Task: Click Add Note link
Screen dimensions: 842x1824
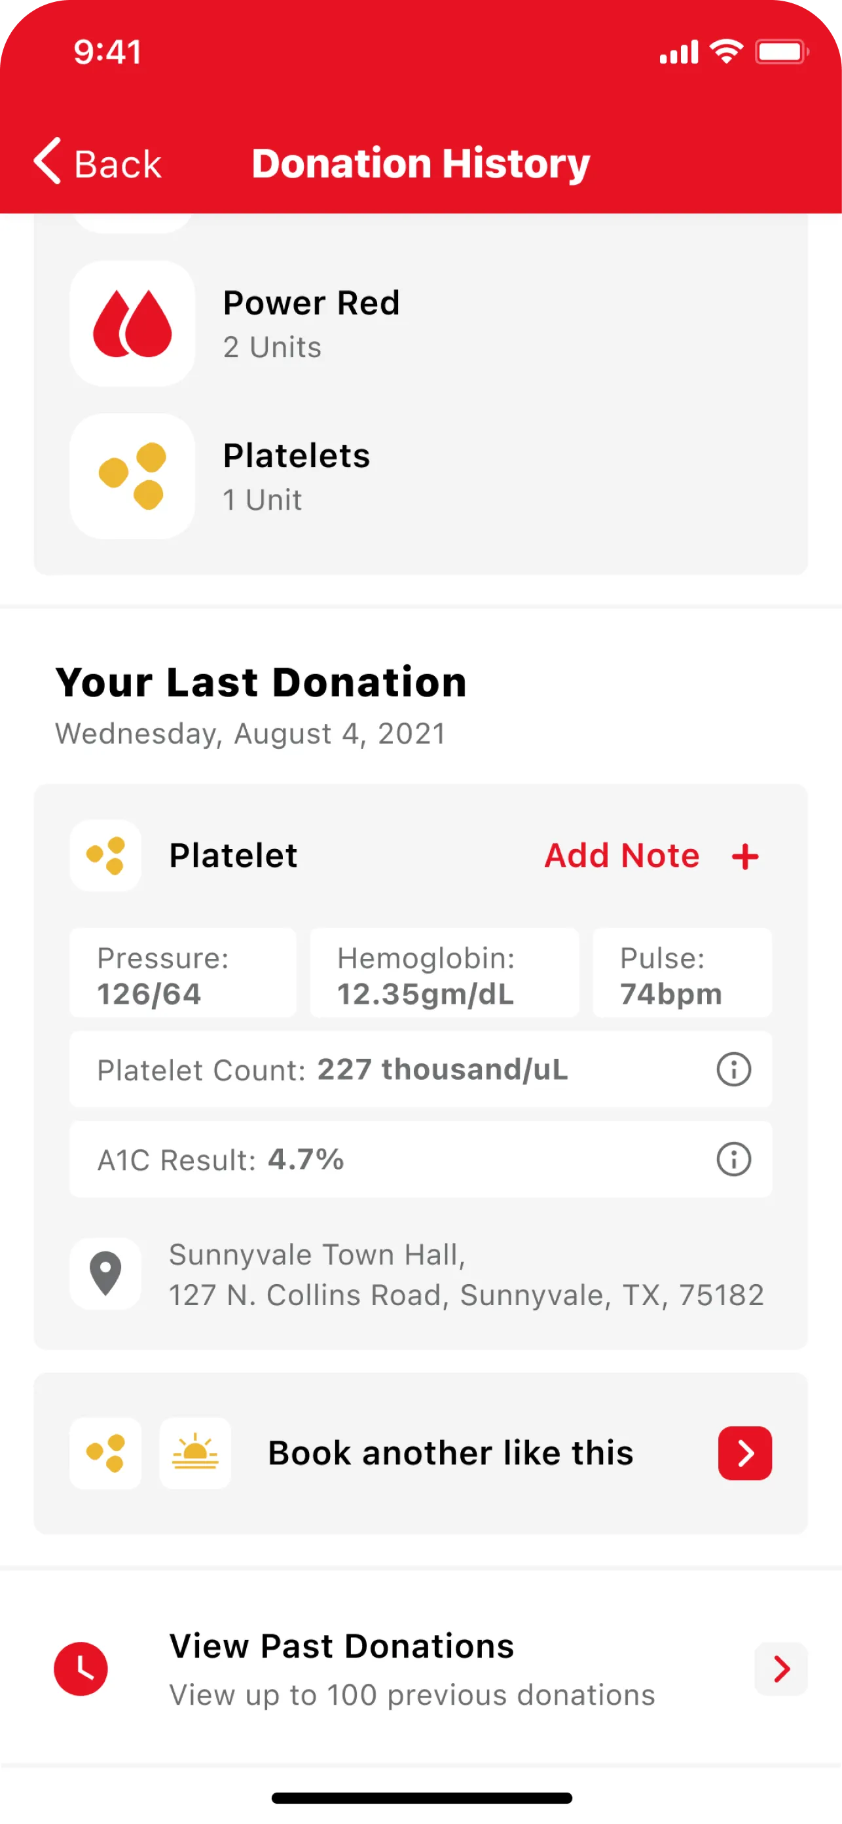Action: tap(621, 856)
